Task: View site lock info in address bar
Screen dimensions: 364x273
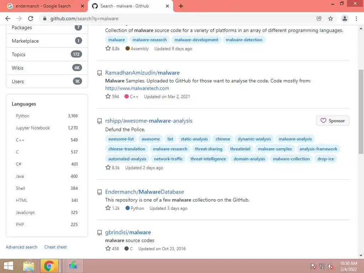Action: pyautogui.click(x=45, y=18)
